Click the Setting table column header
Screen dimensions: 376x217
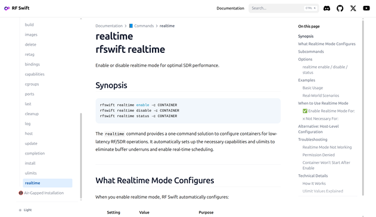(x=113, y=212)
